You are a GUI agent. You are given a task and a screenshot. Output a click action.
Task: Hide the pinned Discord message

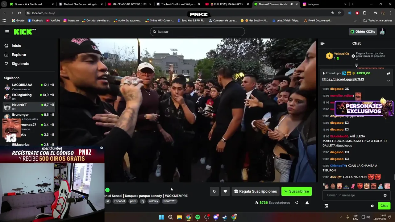tap(389, 73)
